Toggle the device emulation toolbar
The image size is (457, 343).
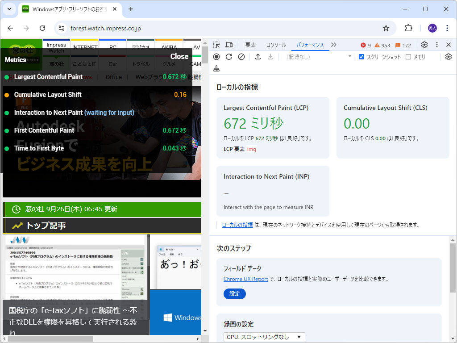point(229,45)
